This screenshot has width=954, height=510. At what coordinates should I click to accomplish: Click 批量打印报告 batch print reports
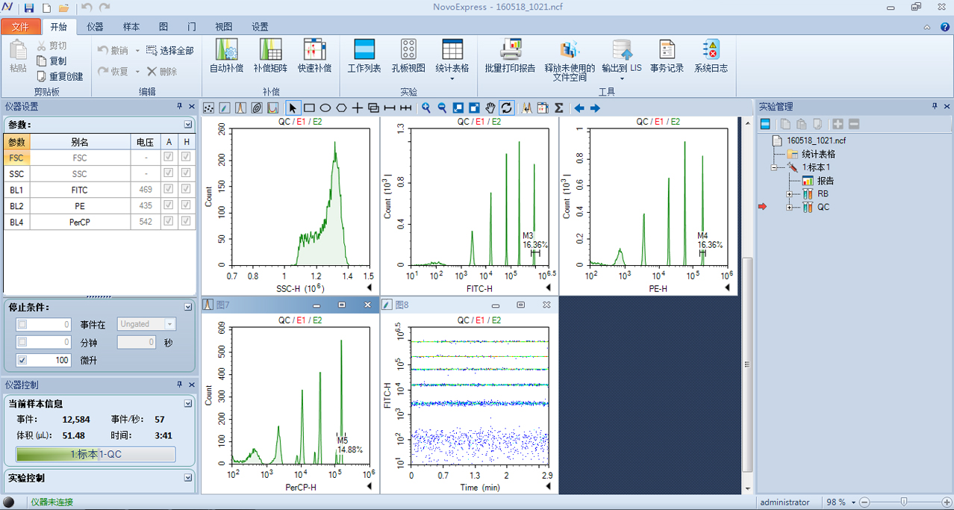(x=511, y=56)
